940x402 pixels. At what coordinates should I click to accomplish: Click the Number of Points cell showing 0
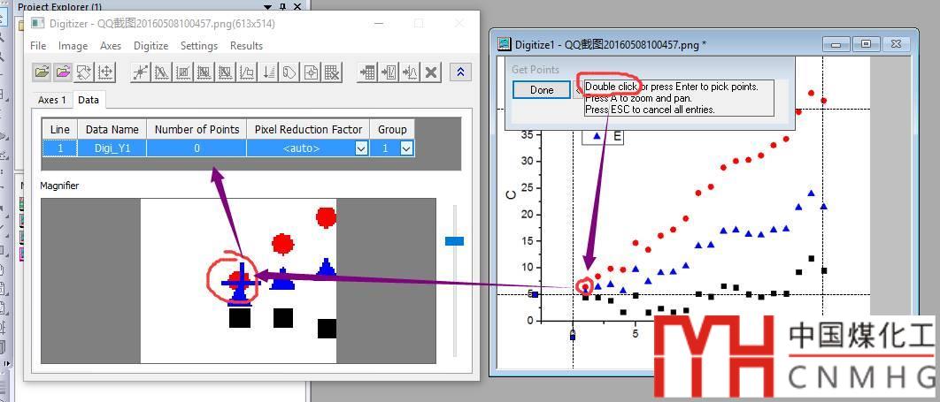pyautogui.click(x=196, y=148)
